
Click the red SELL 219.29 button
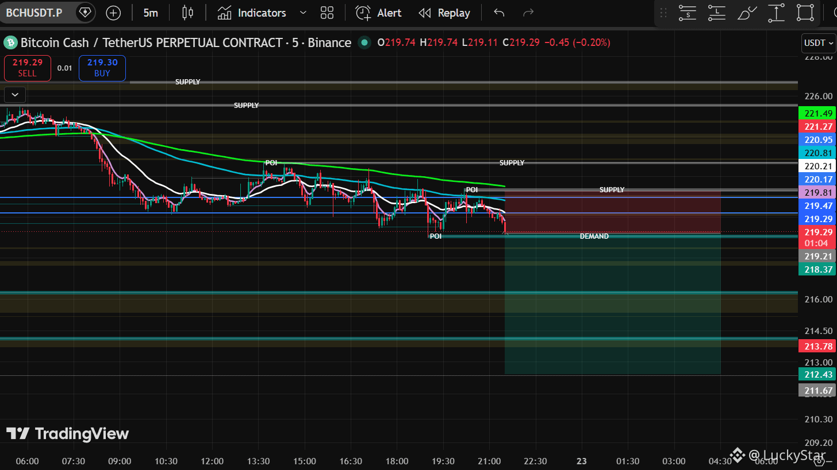click(x=27, y=68)
